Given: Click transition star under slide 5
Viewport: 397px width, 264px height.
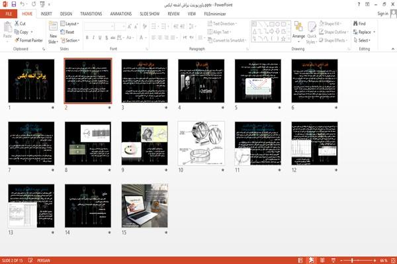Looking at the screenshot, I should click(279, 108).
